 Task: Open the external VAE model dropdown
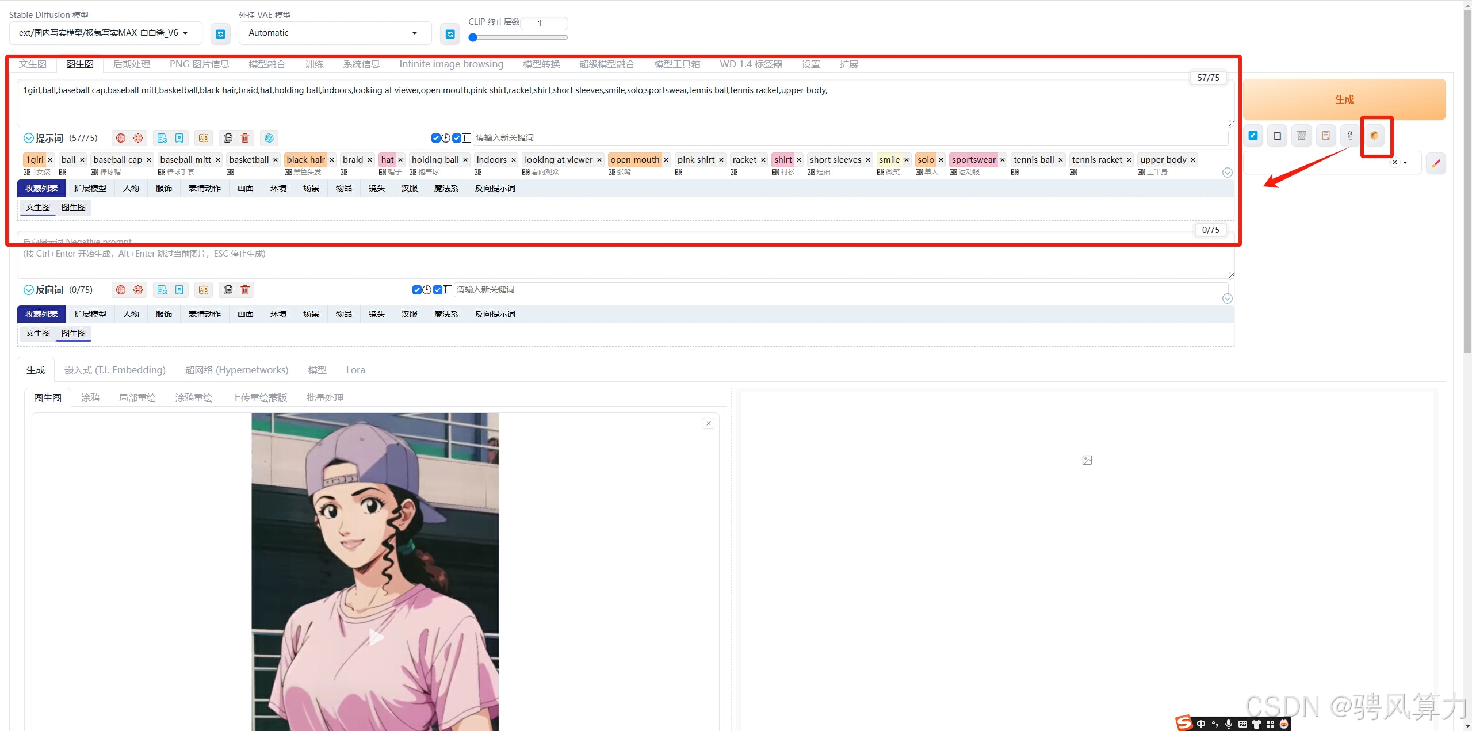click(x=334, y=33)
